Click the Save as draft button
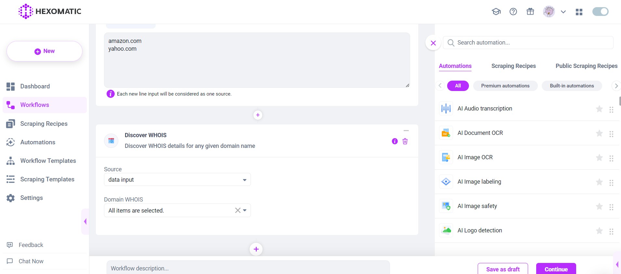 pos(502,269)
